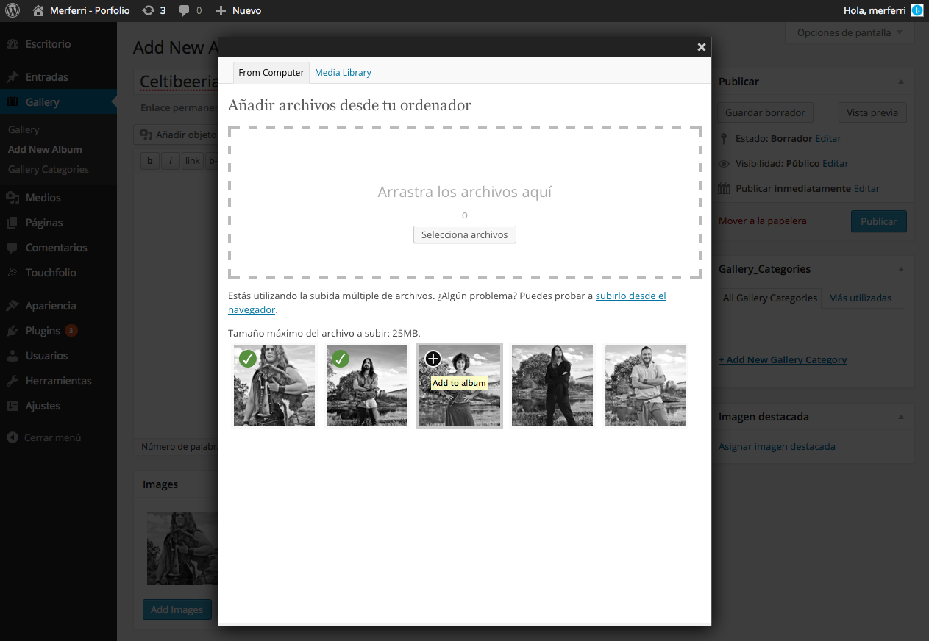Click the italic i editor button
This screenshot has width=929, height=641.
pyautogui.click(x=171, y=161)
